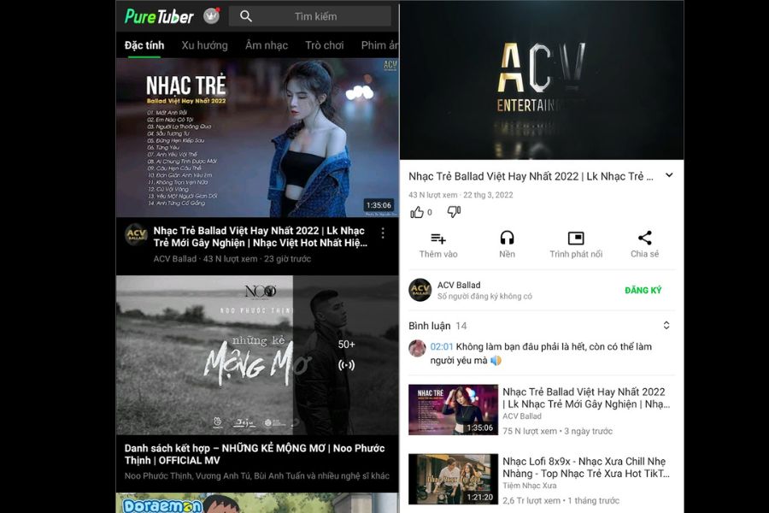769x513 pixels.
Task: Click the search magnifier icon
Action: point(246,16)
